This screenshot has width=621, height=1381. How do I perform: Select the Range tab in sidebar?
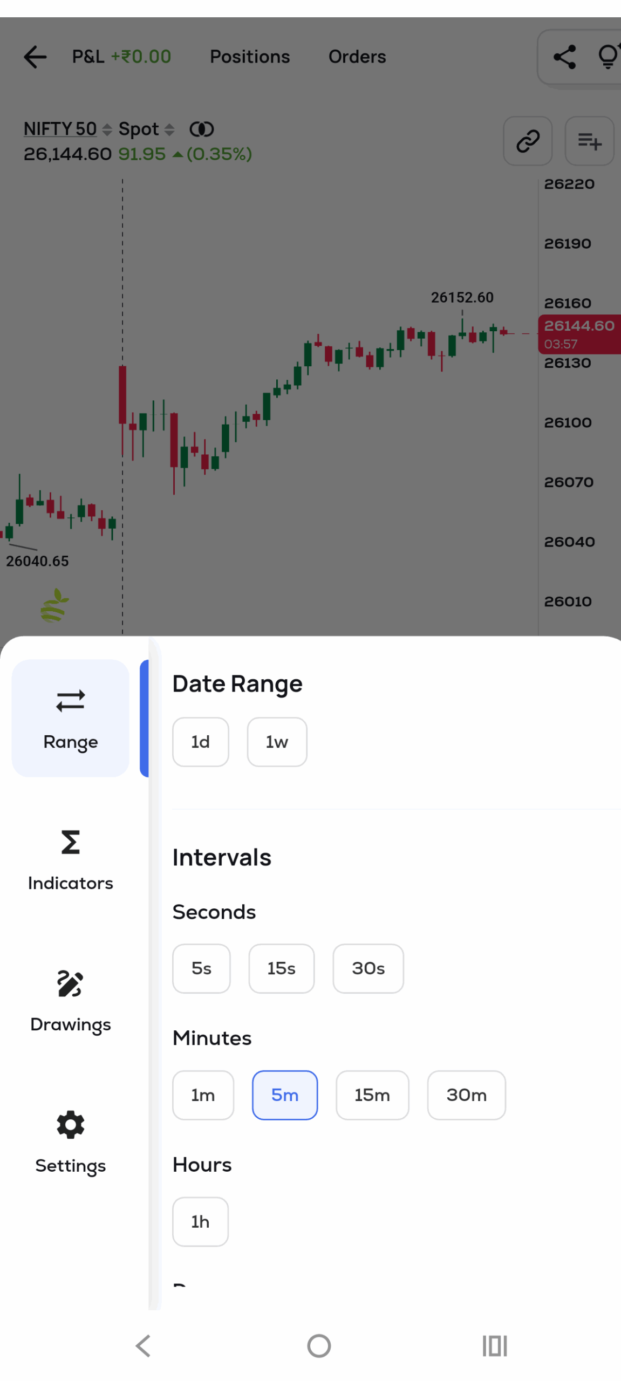70,717
